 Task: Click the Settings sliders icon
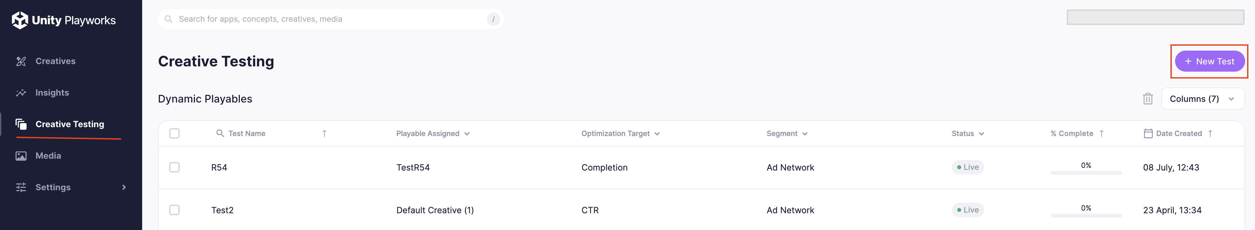[21, 188]
